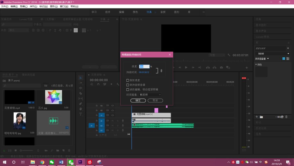Toggle timeline Linked Selection icon

(x=105, y=84)
